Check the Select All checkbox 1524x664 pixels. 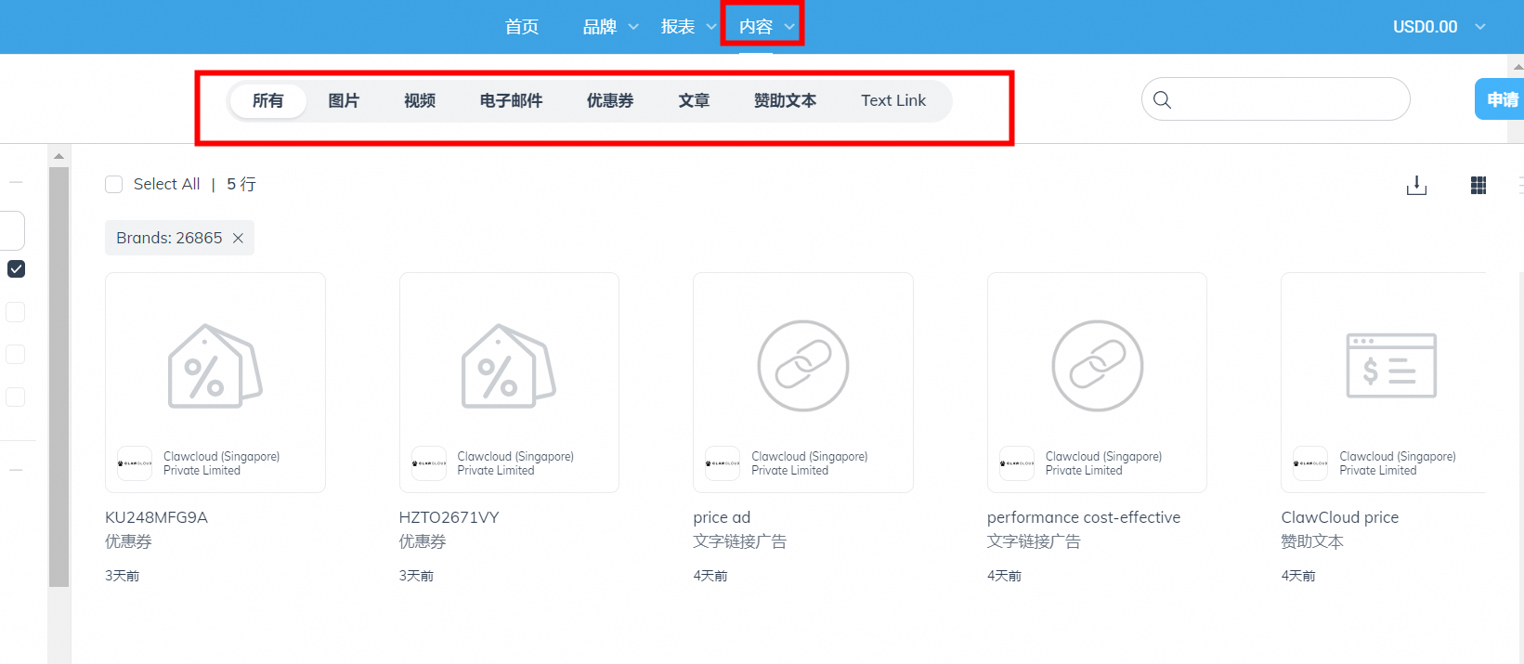click(114, 184)
